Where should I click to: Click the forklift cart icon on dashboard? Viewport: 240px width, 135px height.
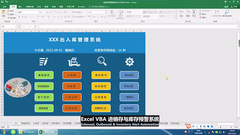(x=74, y=62)
